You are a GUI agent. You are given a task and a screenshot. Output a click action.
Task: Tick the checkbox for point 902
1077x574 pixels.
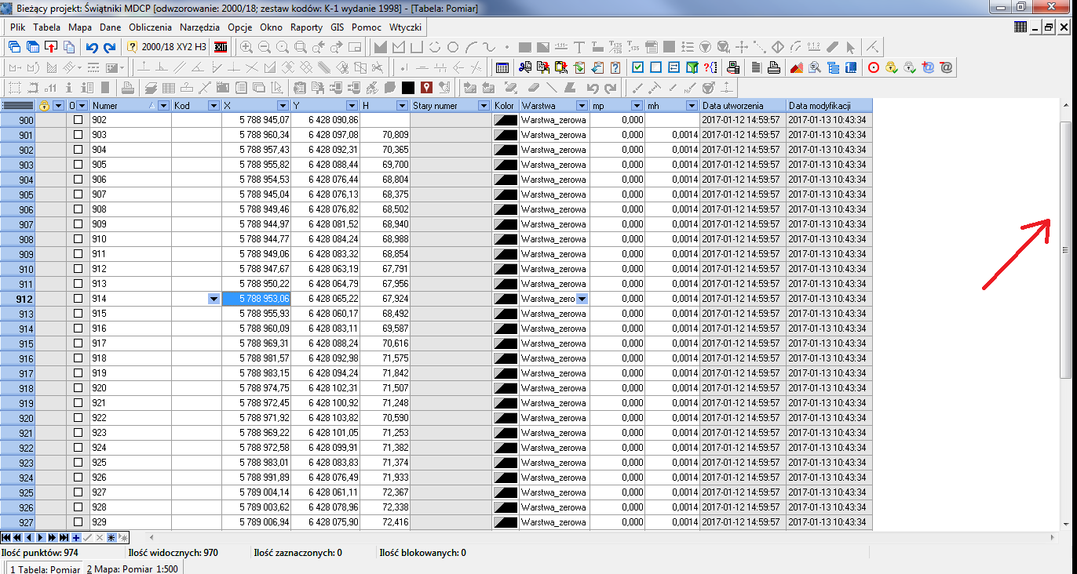coord(78,120)
